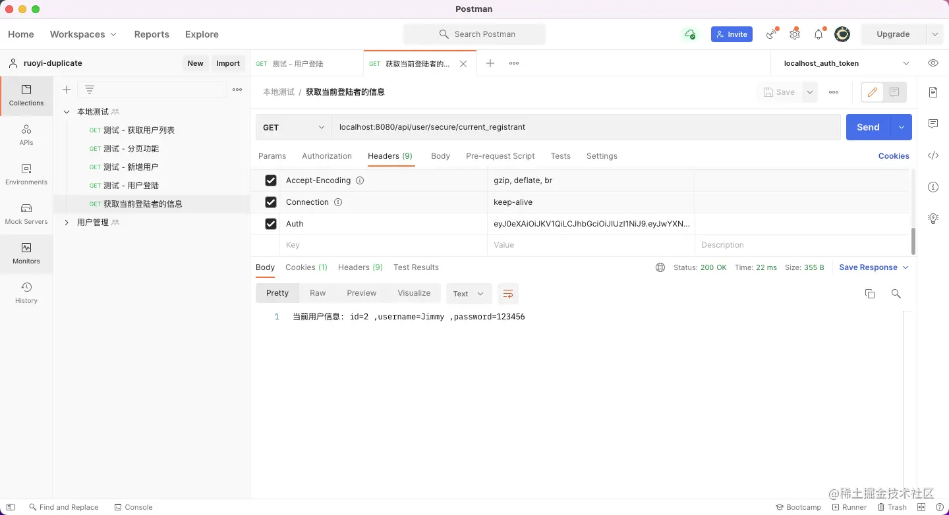Switch to the Environments panel

click(26, 174)
